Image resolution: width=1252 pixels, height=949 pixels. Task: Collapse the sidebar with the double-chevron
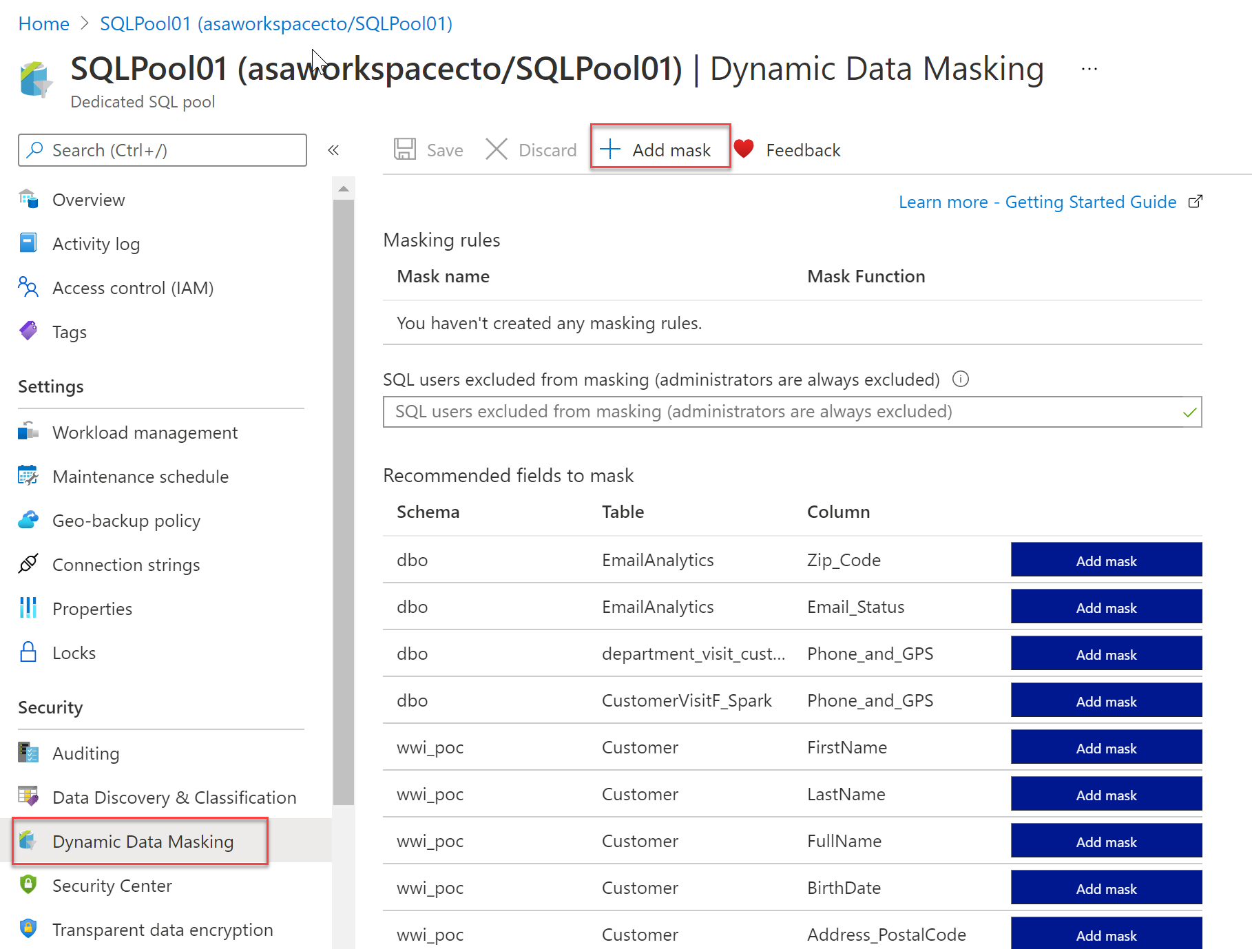(x=333, y=149)
